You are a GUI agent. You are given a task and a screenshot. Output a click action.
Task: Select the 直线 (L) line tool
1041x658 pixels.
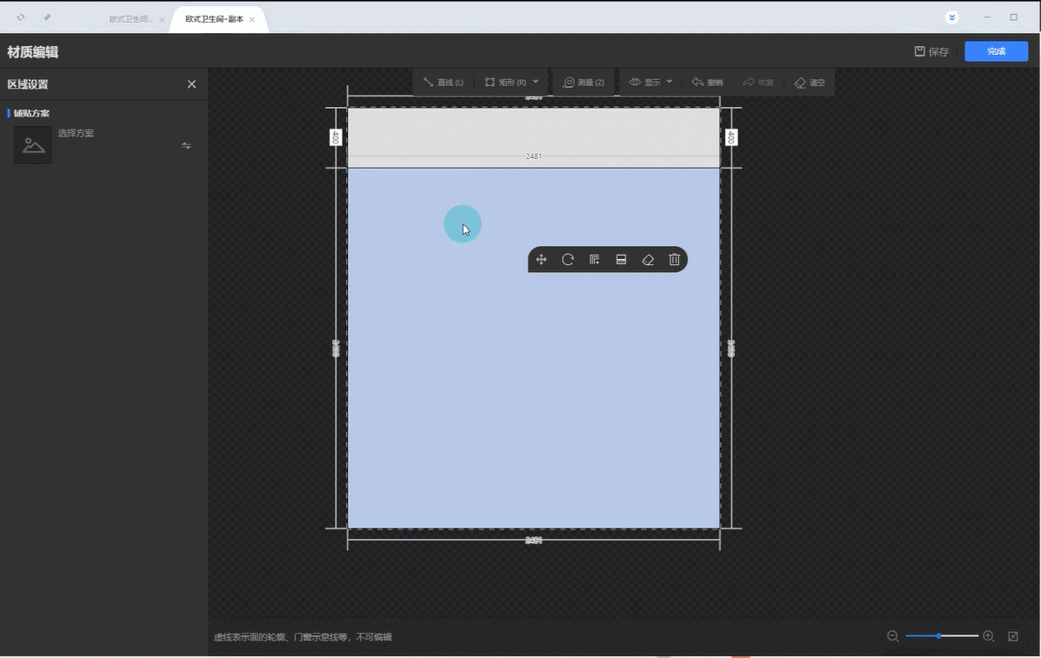coord(444,83)
